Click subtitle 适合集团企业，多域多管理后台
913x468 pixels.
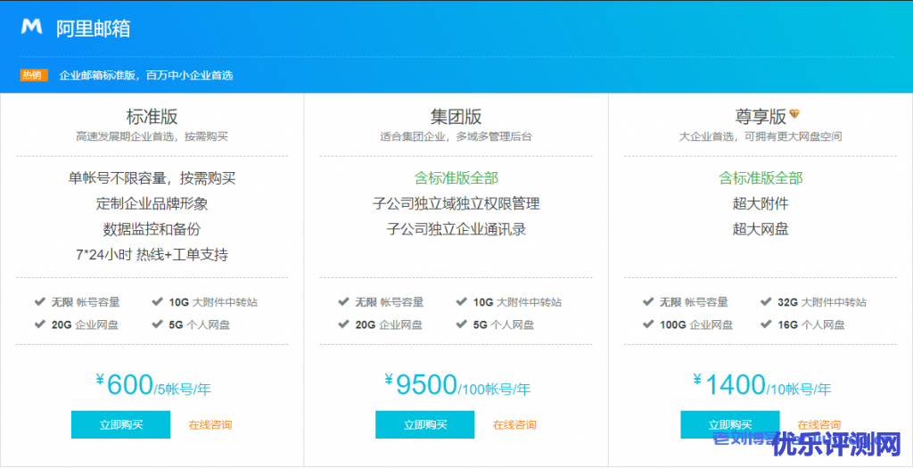[x=456, y=137]
